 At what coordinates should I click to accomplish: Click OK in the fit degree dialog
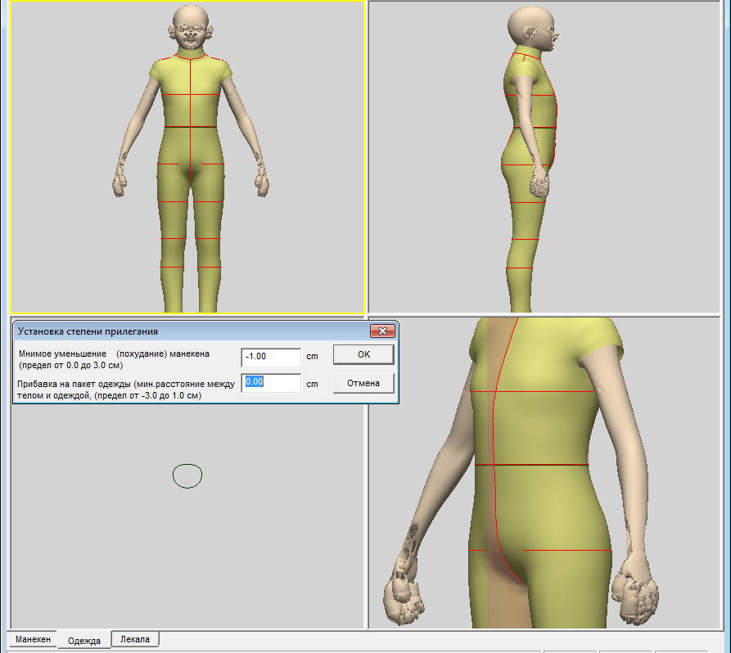[363, 354]
